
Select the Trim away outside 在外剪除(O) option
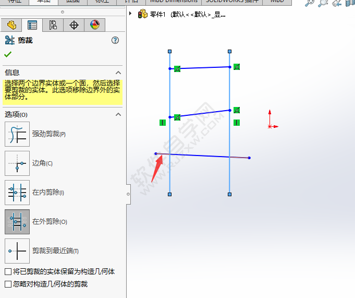(x=17, y=222)
